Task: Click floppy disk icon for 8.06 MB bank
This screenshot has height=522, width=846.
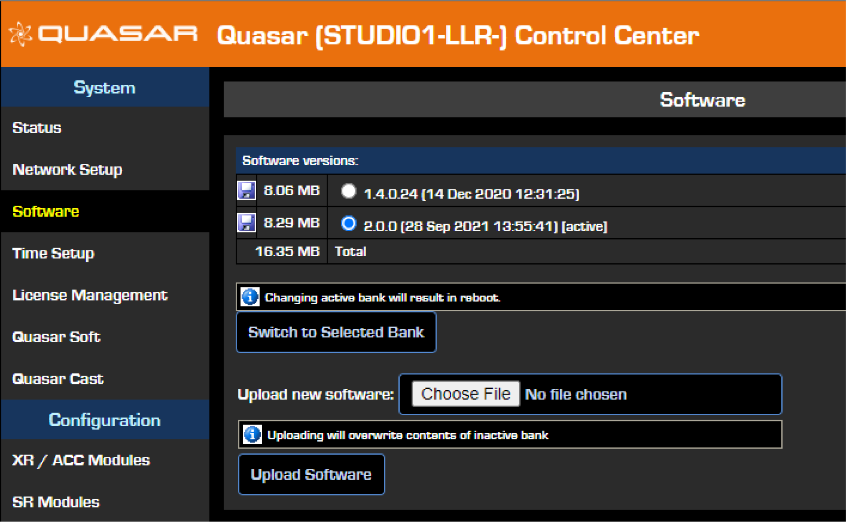Action: click(x=247, y=190)
